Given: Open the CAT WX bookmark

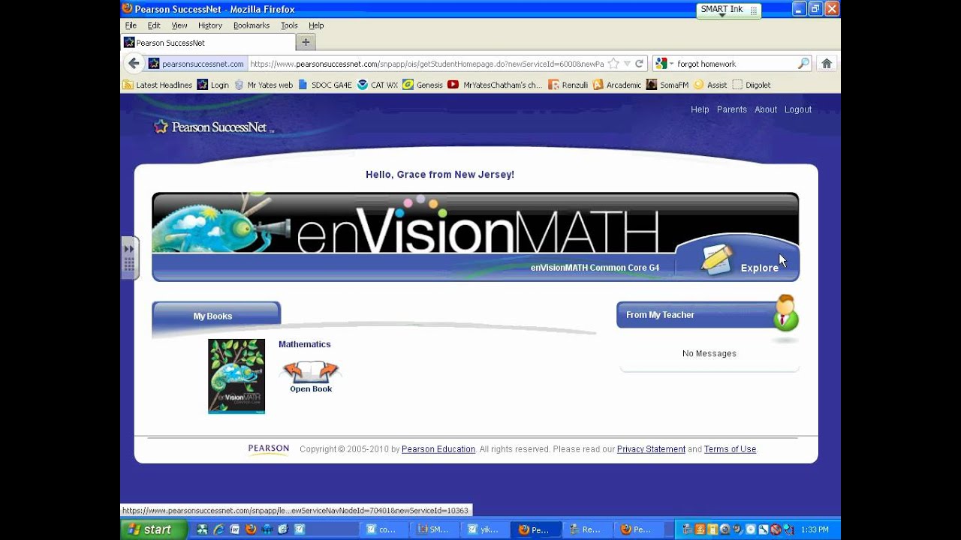Looking at the screenshot, I should point(378,85).
